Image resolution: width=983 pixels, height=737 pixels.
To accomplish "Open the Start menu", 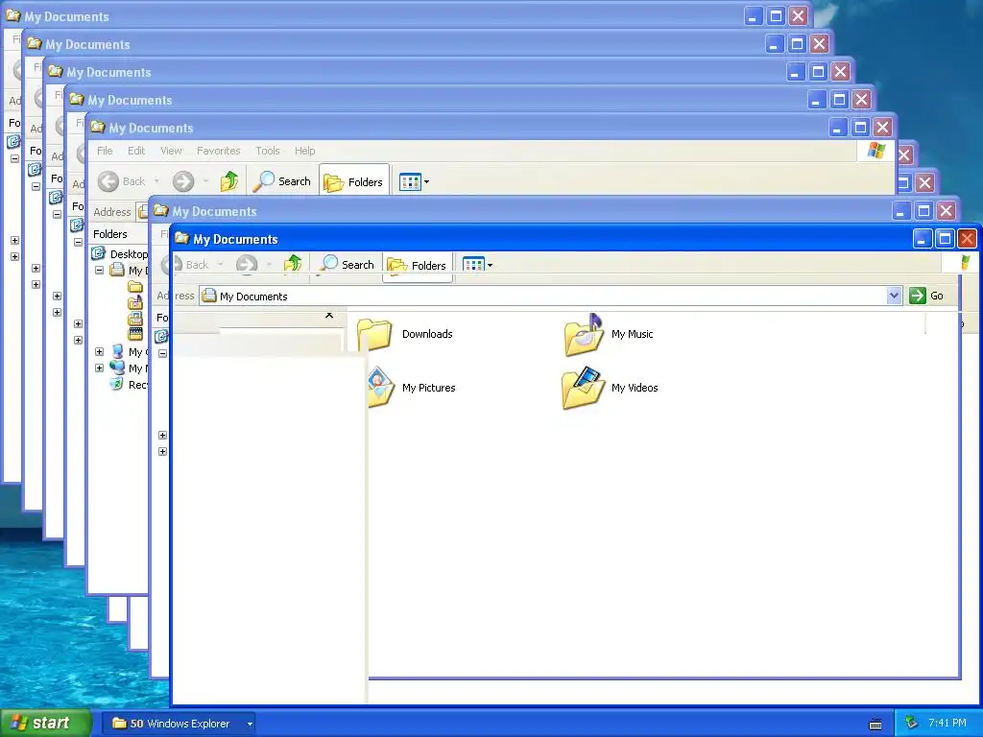I will coord(45,724).
